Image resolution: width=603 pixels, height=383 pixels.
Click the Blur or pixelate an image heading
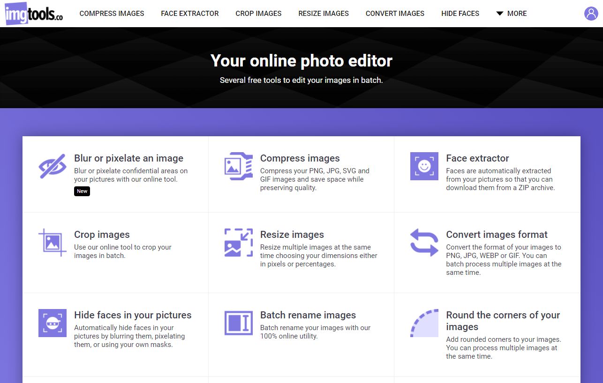point(128,158)
